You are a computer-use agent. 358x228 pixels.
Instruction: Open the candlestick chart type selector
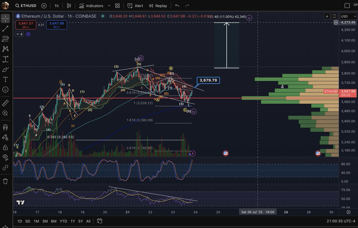click(x=69, y=6)
